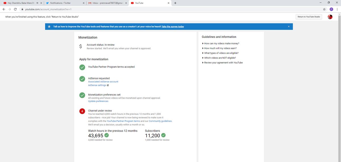Image resolution: width=341 pixels, height=162 pixels.
Task: Expand 'Which videos are NOT eligible?'
Action: click(219, 58)
